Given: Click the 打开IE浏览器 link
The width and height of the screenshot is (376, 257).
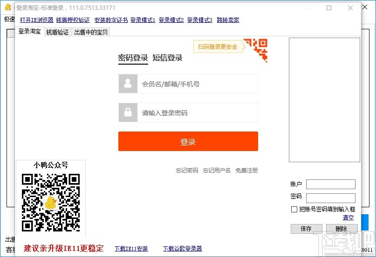Looking at the screenshot, I should pos(37,20).
